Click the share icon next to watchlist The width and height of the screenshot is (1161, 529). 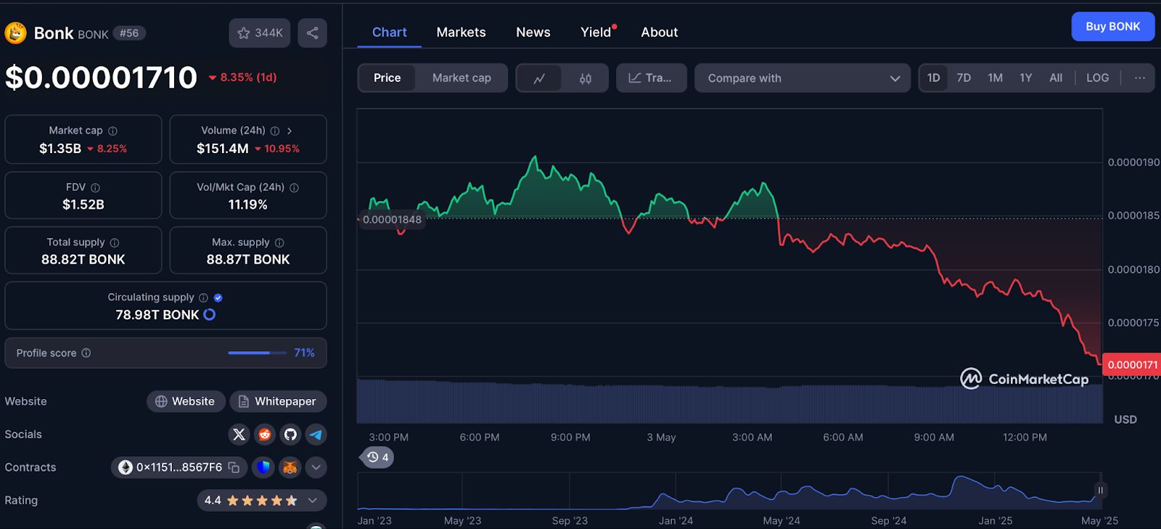pos(312,33)
